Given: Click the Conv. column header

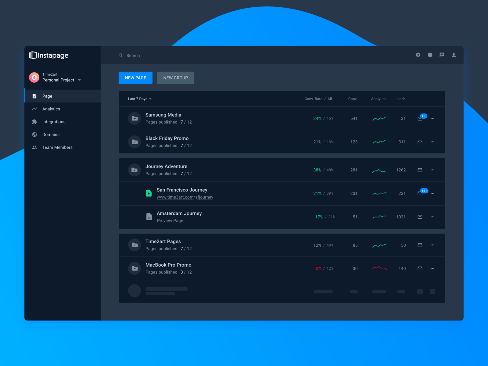Looking at the screenshot, I should click(353, 99).
